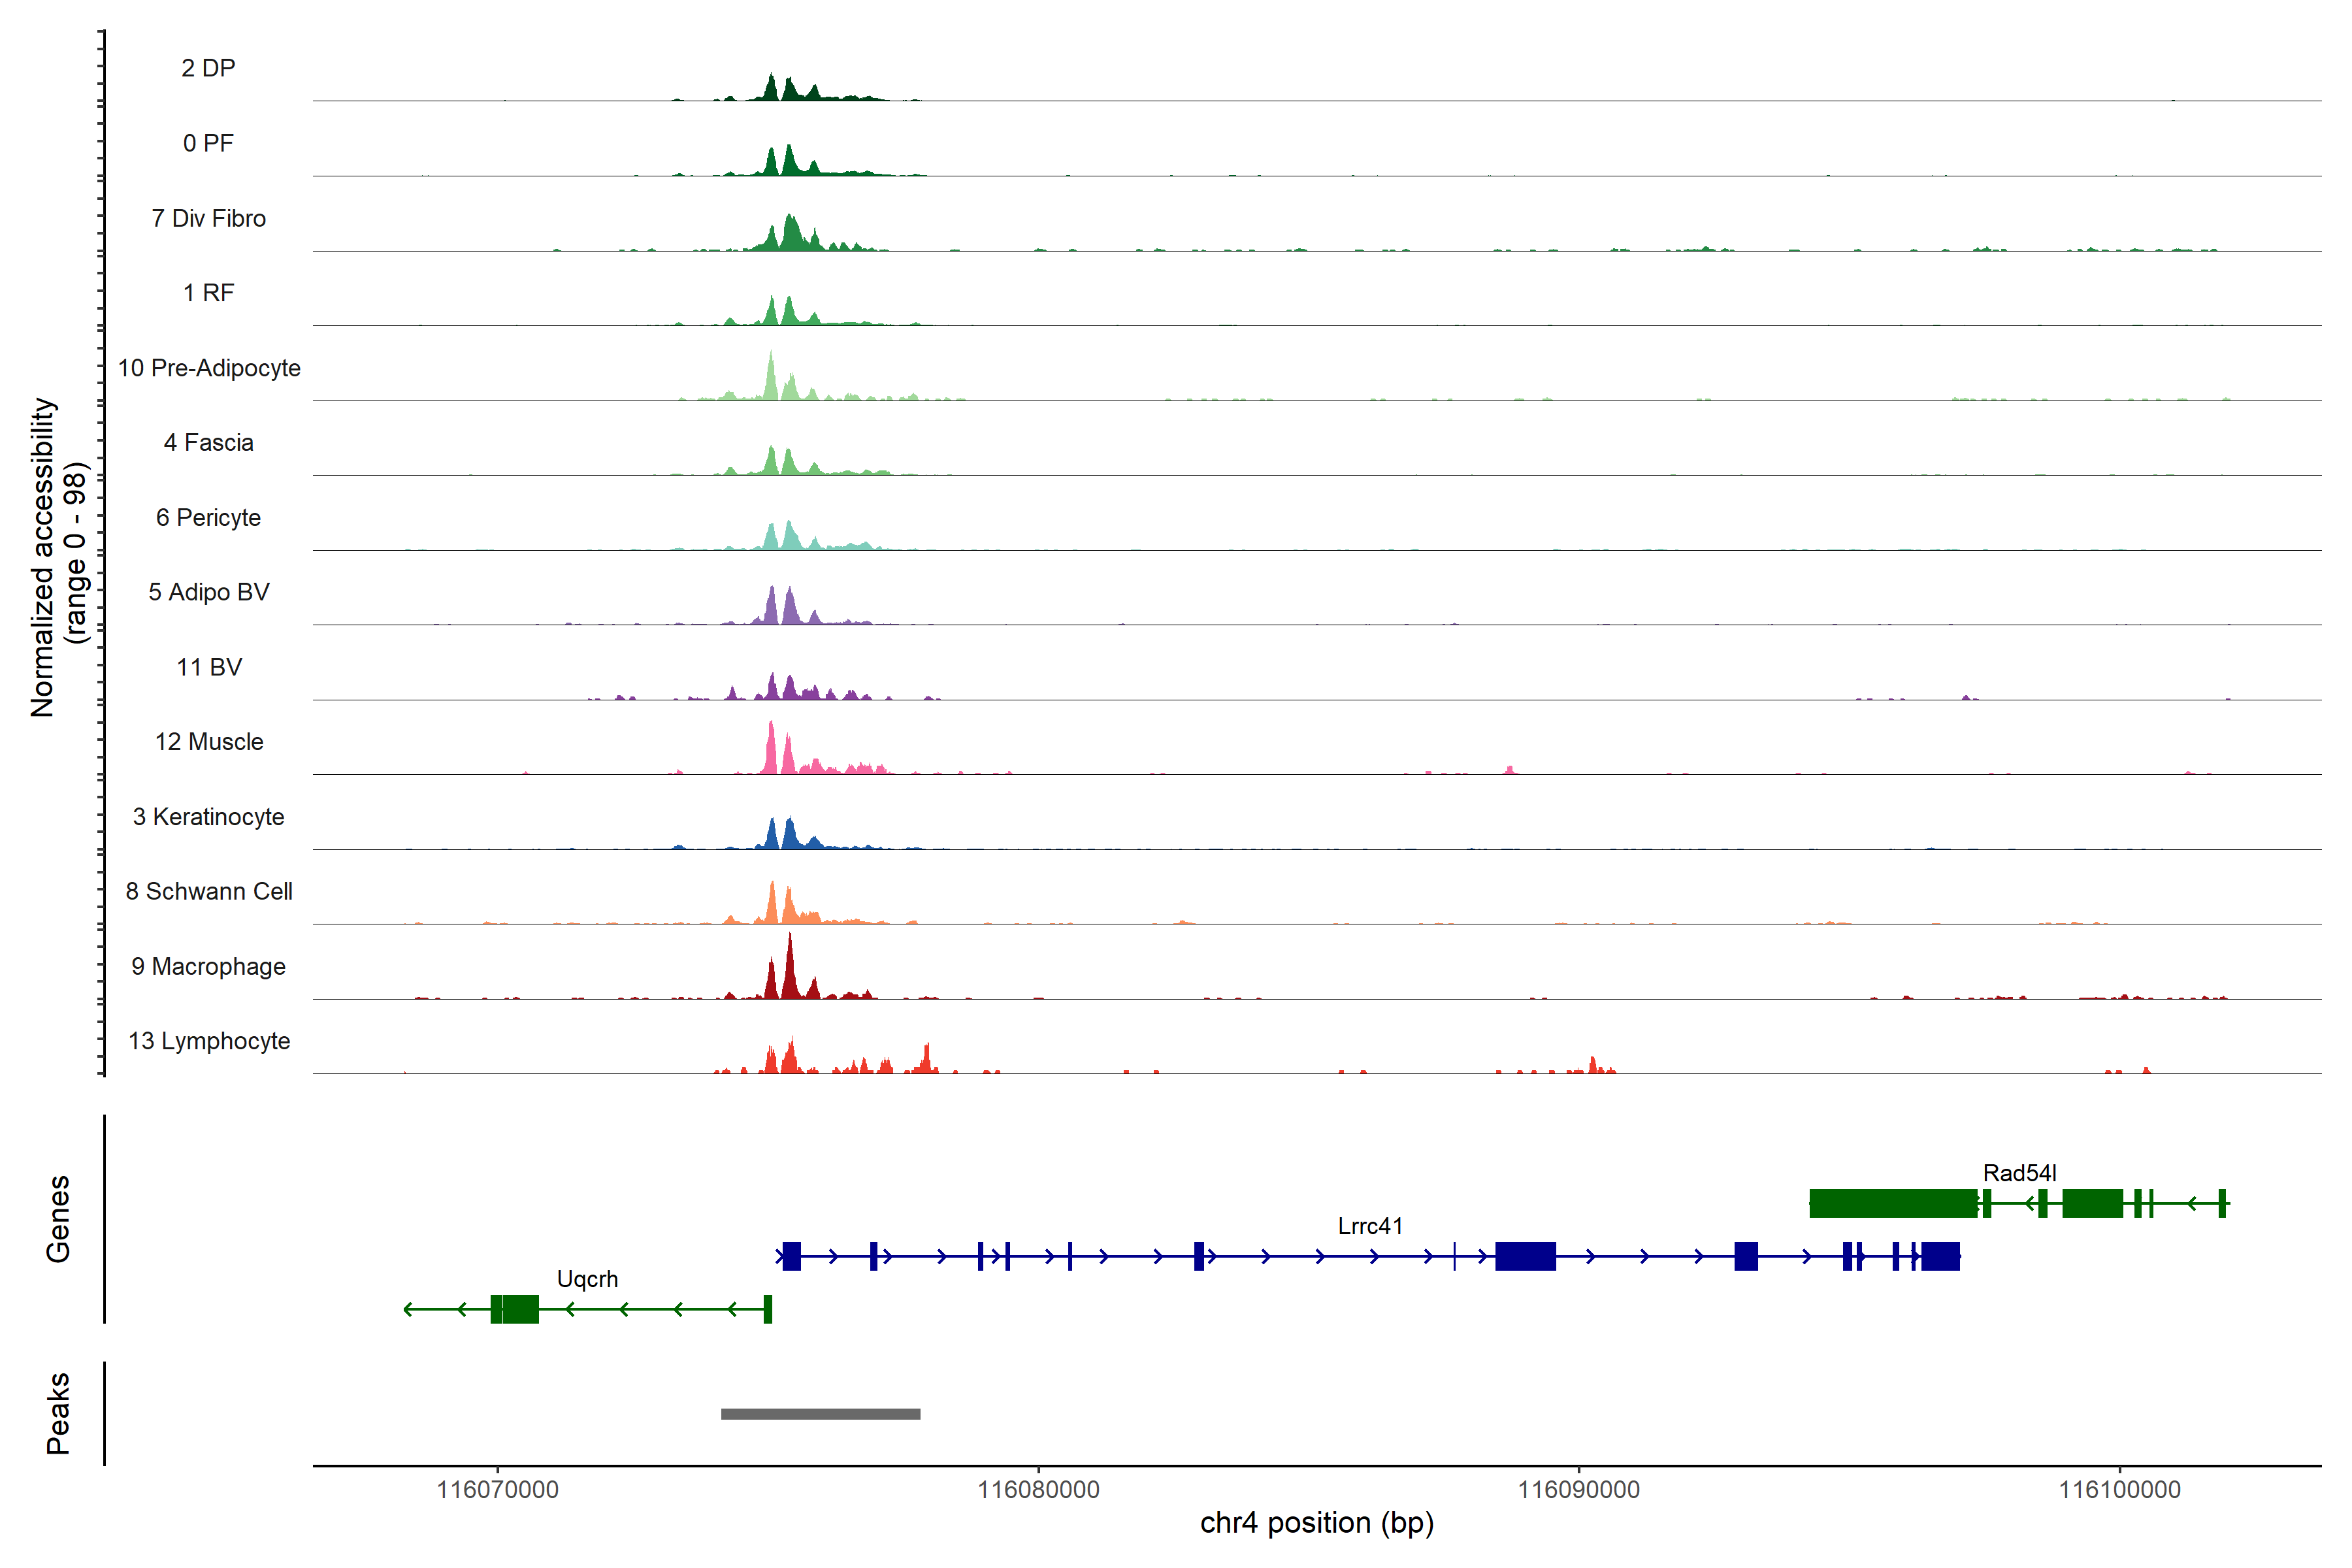Click the Uqcrh gene label
2352x1568 pixels.
pyautogui.click(x=587, y=1278)
